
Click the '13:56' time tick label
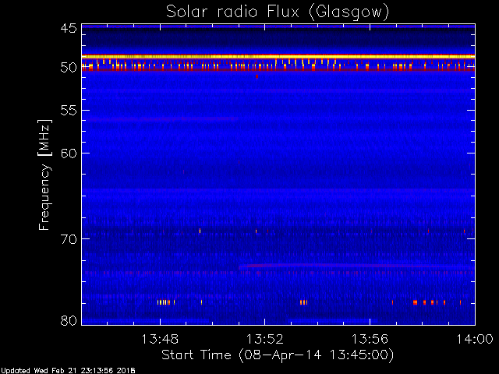point(370,339)
